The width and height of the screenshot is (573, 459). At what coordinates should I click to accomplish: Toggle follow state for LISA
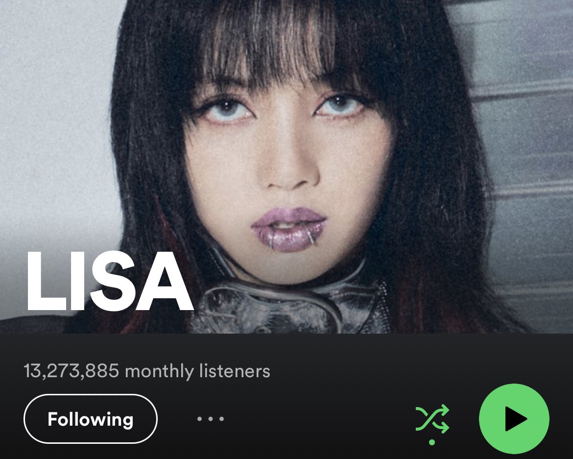90,419
